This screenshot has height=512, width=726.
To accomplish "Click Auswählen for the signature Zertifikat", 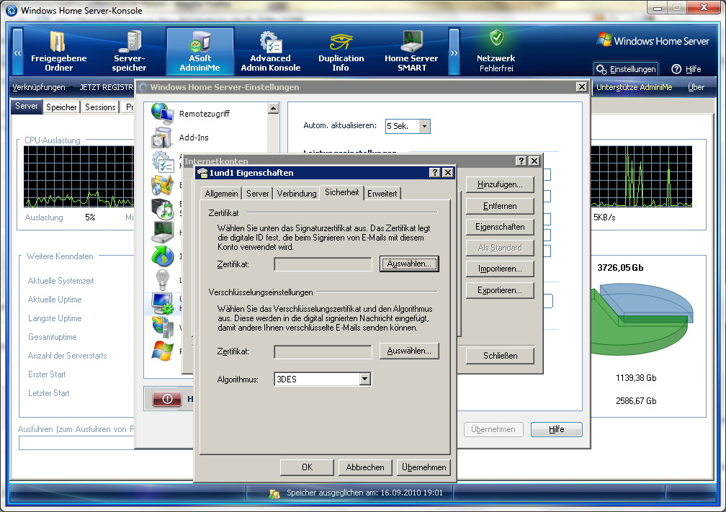I will tap(409, 264).
